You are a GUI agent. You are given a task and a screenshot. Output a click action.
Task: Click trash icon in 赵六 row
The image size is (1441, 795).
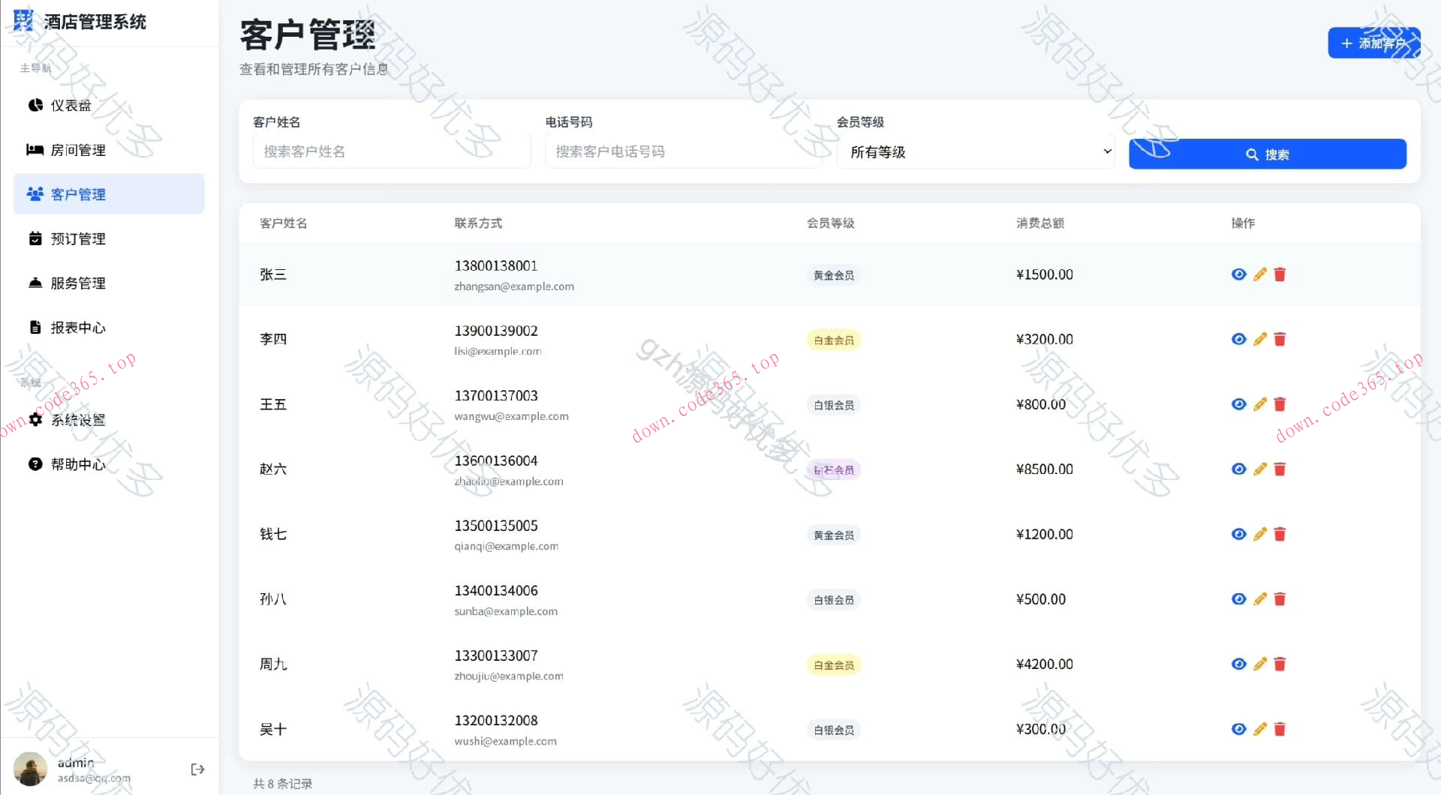click(x=1280, y=469)
